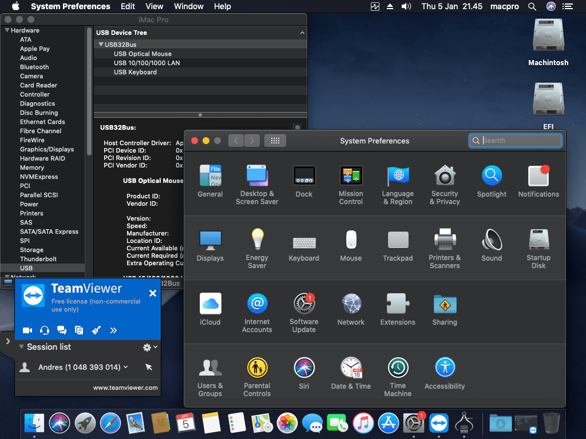Click the back arrow in System Preferences
586x439 pixels.
point(236,141)
